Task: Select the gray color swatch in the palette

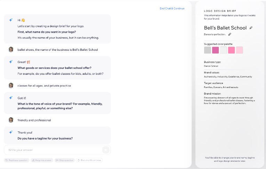Action: pyautogui.click(x=208, y=50)
